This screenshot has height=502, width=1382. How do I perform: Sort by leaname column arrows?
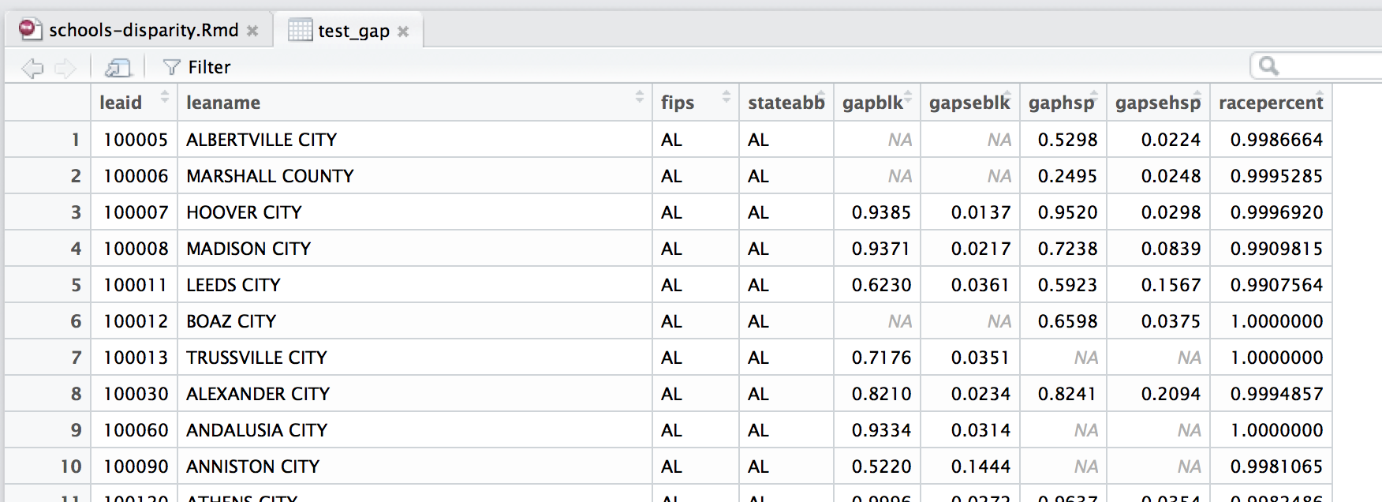click(x=640, y=97)
